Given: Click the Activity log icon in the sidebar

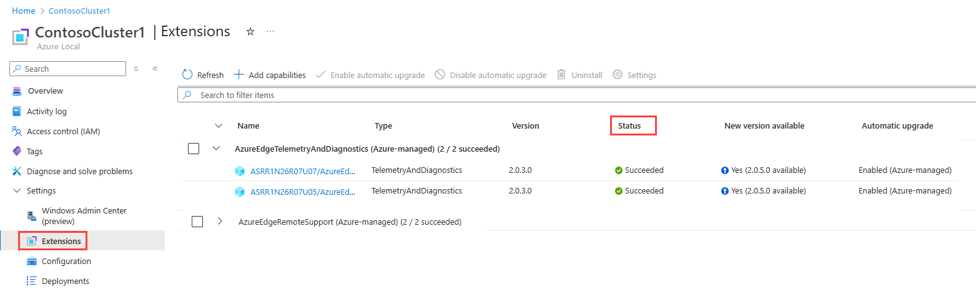Looking at the screenshot, I should (17, 112).
